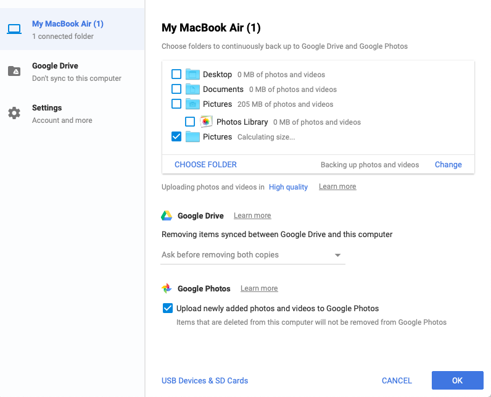Uncheck the Pictures Calculating size checkbox

pyautogui.click(x=176, y=136)
